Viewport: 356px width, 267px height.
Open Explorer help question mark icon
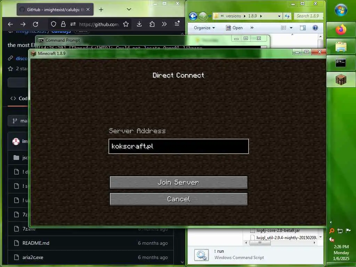(315, 28)
